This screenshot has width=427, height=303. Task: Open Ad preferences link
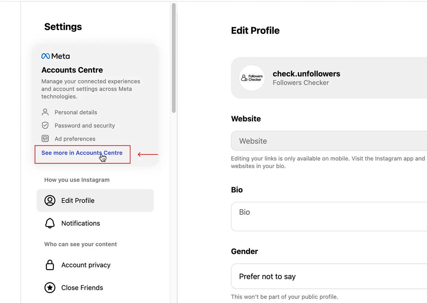pyautogui.click(x=75, y=139)
